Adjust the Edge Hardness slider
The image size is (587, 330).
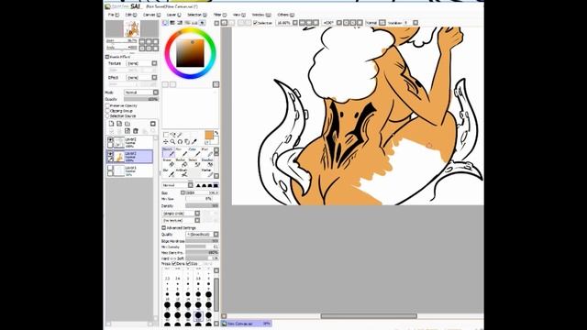point(202,241)
